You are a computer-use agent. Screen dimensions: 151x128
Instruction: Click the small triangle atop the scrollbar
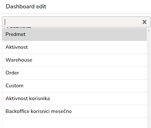click(x=148, y=30)
